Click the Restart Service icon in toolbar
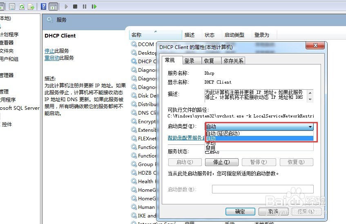The width and height of the screenshot is (346, 224). [x=94, y=7]
